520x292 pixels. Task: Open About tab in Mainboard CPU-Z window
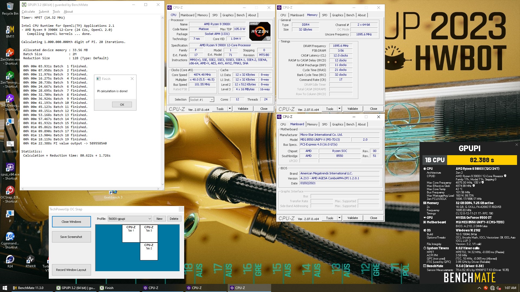[362, 124]
